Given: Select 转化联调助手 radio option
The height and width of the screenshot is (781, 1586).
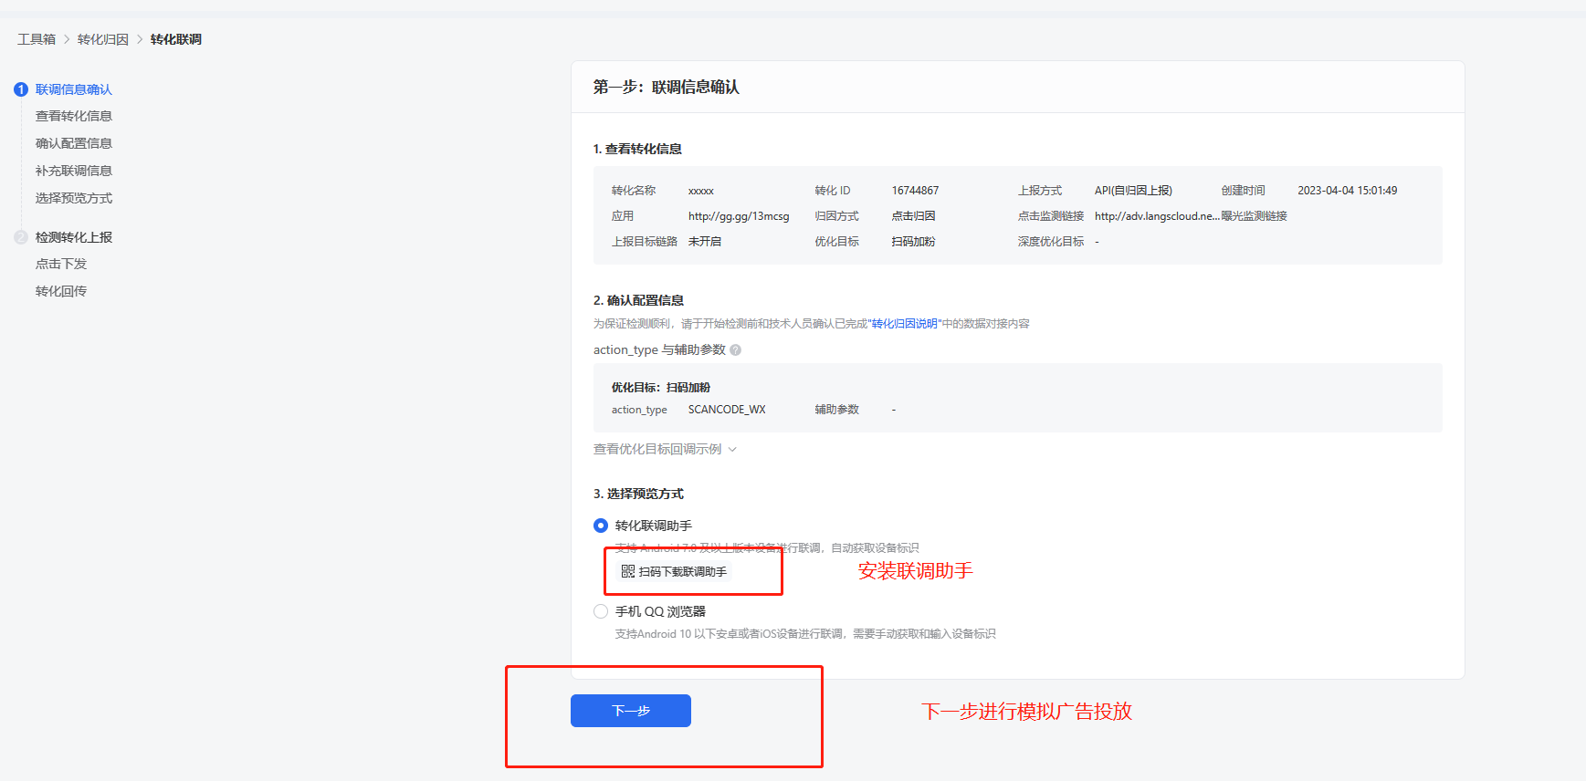Looking at the screenshot, I should tap(601, 526).
